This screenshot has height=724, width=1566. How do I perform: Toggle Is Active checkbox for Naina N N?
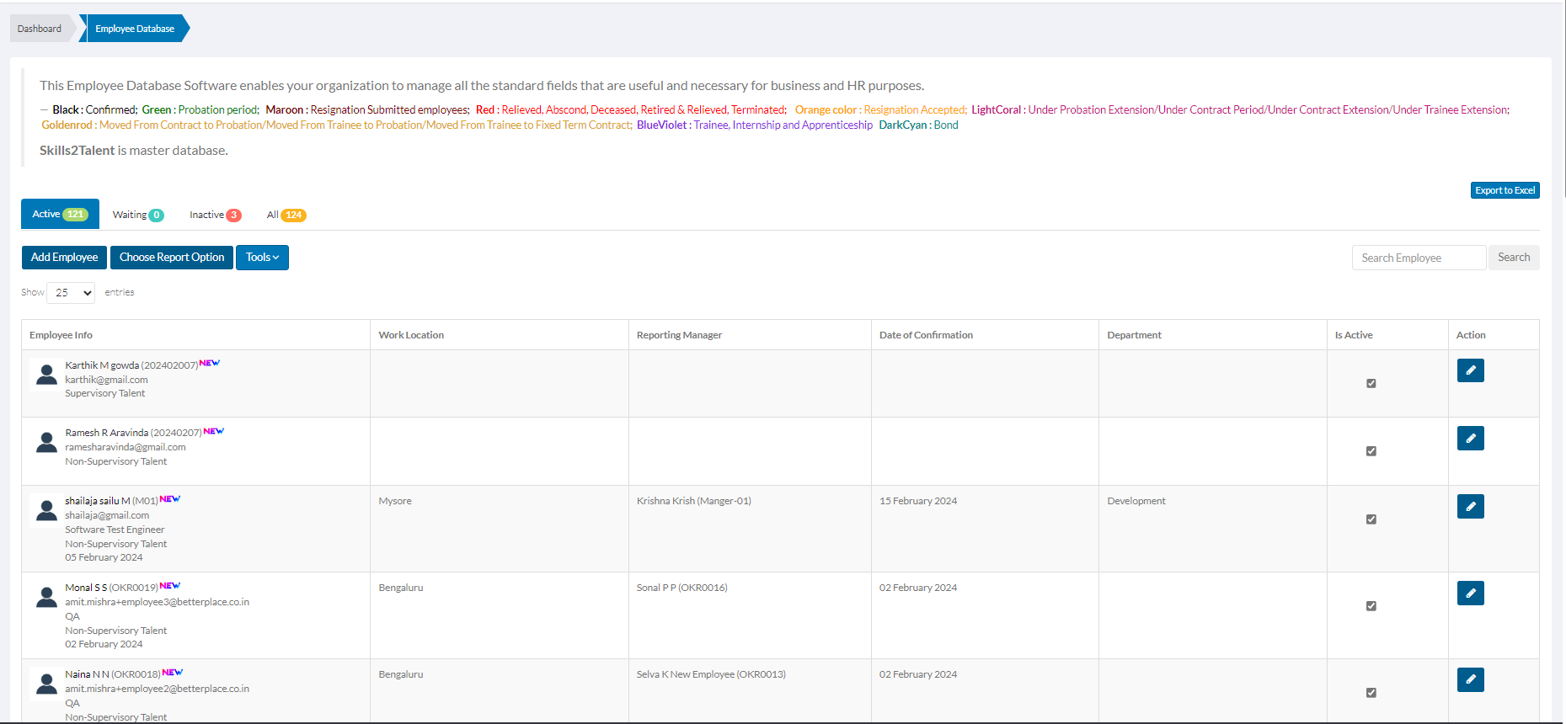pyautogui.click(x=1371, y=693)
